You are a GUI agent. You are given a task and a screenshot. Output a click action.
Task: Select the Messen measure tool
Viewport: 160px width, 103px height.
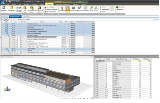click(96, 9)
